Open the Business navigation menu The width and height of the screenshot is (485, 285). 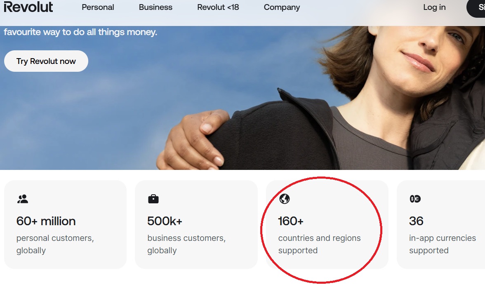point(155,7)
